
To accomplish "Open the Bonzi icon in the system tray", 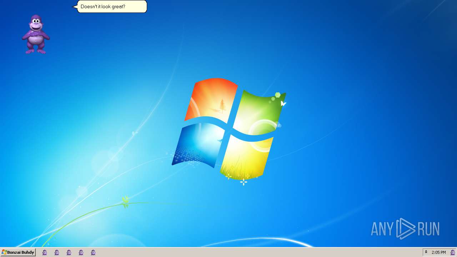I will (x=452, y=252).
